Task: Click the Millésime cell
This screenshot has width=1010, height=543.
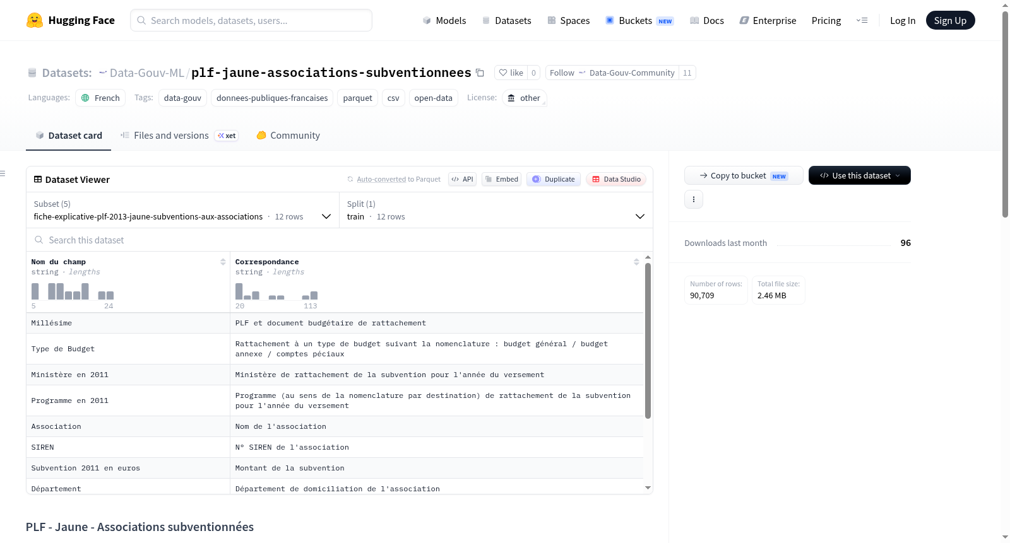Action: tap(128, 323)
